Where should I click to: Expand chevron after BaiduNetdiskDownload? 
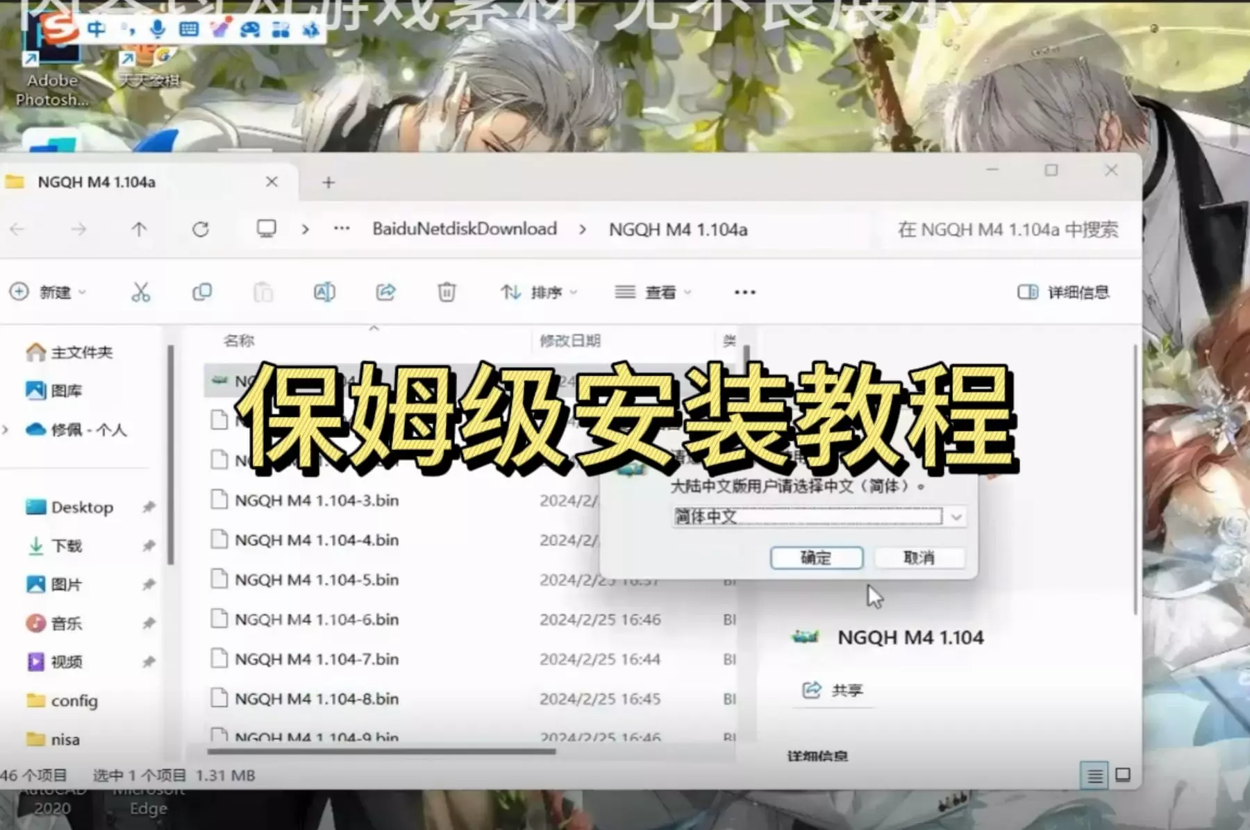(582, 229)
